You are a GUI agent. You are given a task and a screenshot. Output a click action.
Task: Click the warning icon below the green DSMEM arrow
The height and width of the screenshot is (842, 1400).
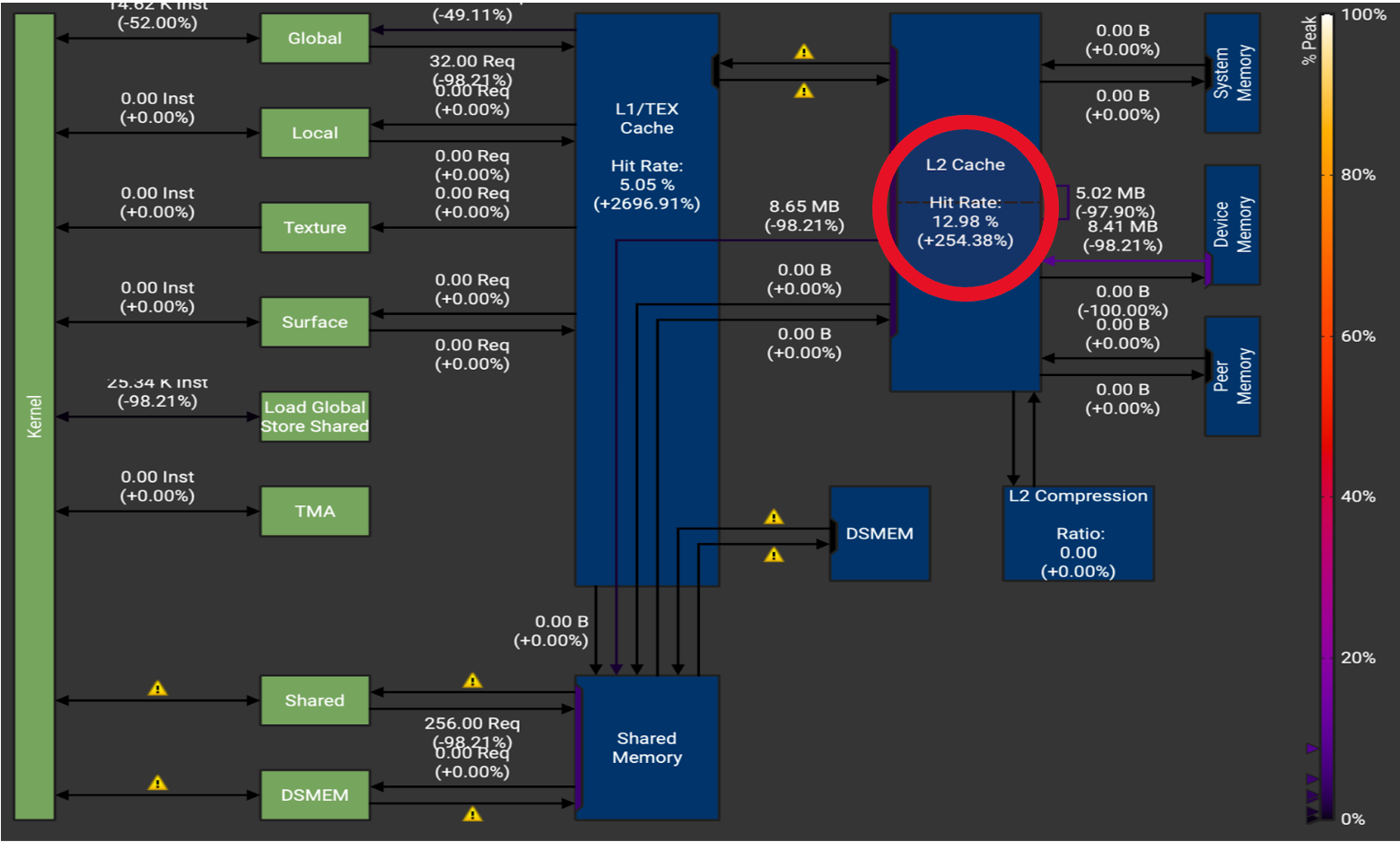point(472,814)
